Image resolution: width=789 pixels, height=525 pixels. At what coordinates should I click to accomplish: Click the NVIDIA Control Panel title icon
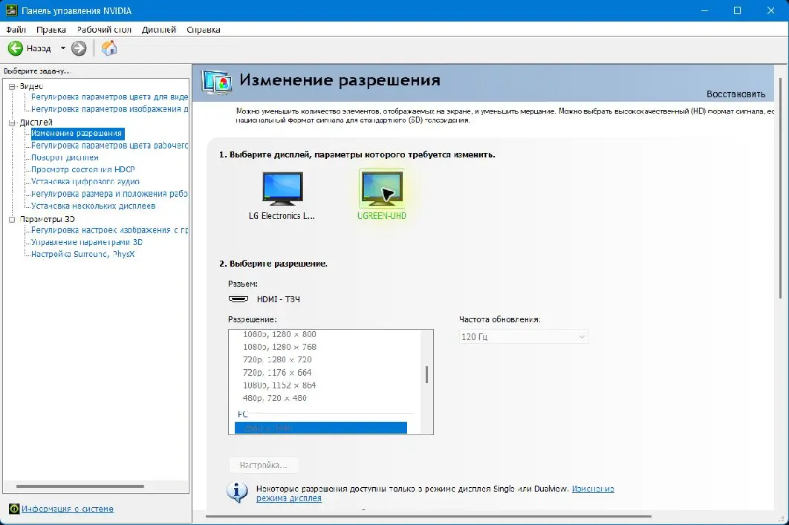click(x=11, y=10)
